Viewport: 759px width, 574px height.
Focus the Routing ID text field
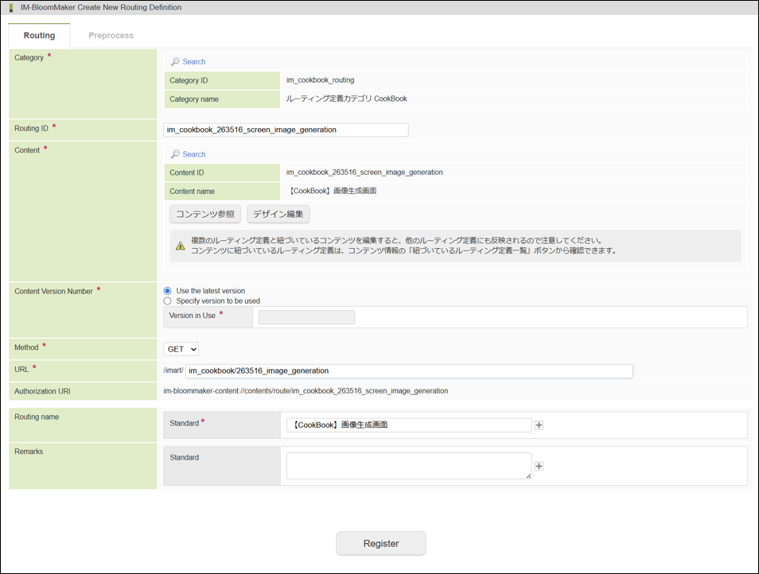tap(286, 130)
